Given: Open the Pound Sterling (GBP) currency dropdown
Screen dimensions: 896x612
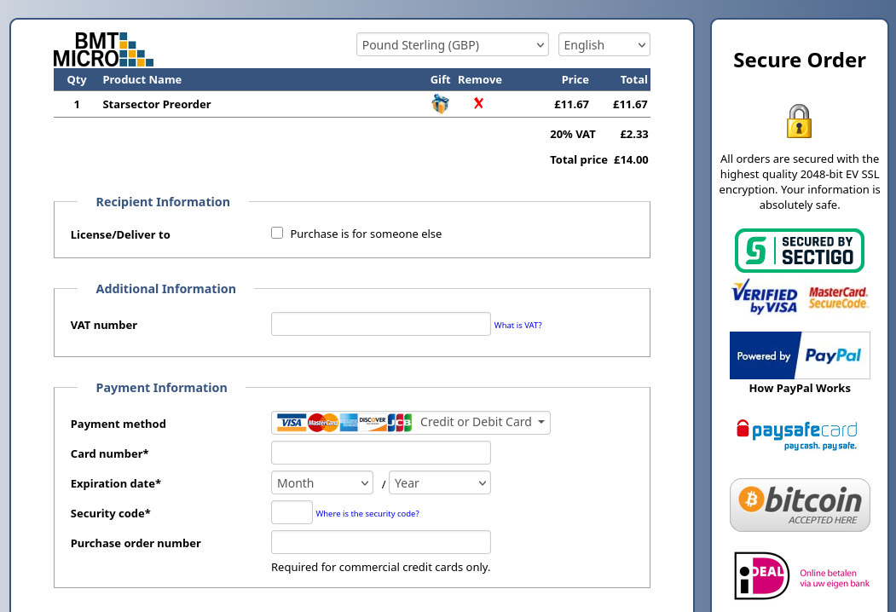Looking at the screenshot, I should pos(453,44).
